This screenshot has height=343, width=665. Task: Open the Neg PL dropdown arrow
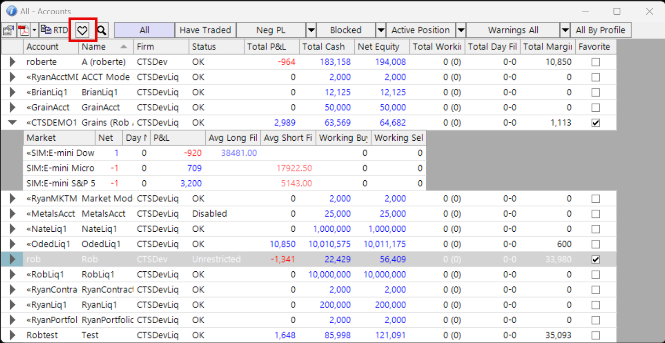[311, 30]
